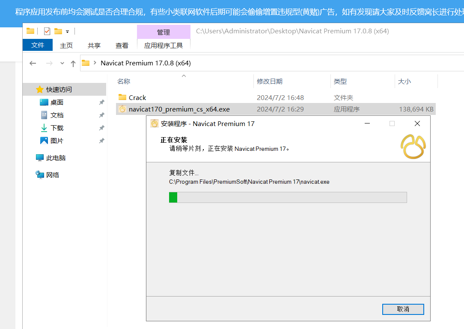Select 此电脑 in navigation pane
The height and width of the screenshot is (329, 464).
coord(56,158)
